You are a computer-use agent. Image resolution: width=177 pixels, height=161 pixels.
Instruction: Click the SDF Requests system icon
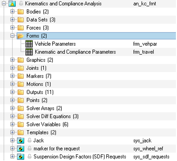(21, 157)
